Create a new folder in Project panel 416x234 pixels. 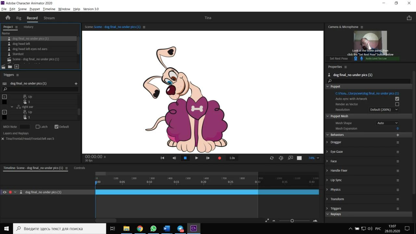pyautogui.click(x=10, y=67)
